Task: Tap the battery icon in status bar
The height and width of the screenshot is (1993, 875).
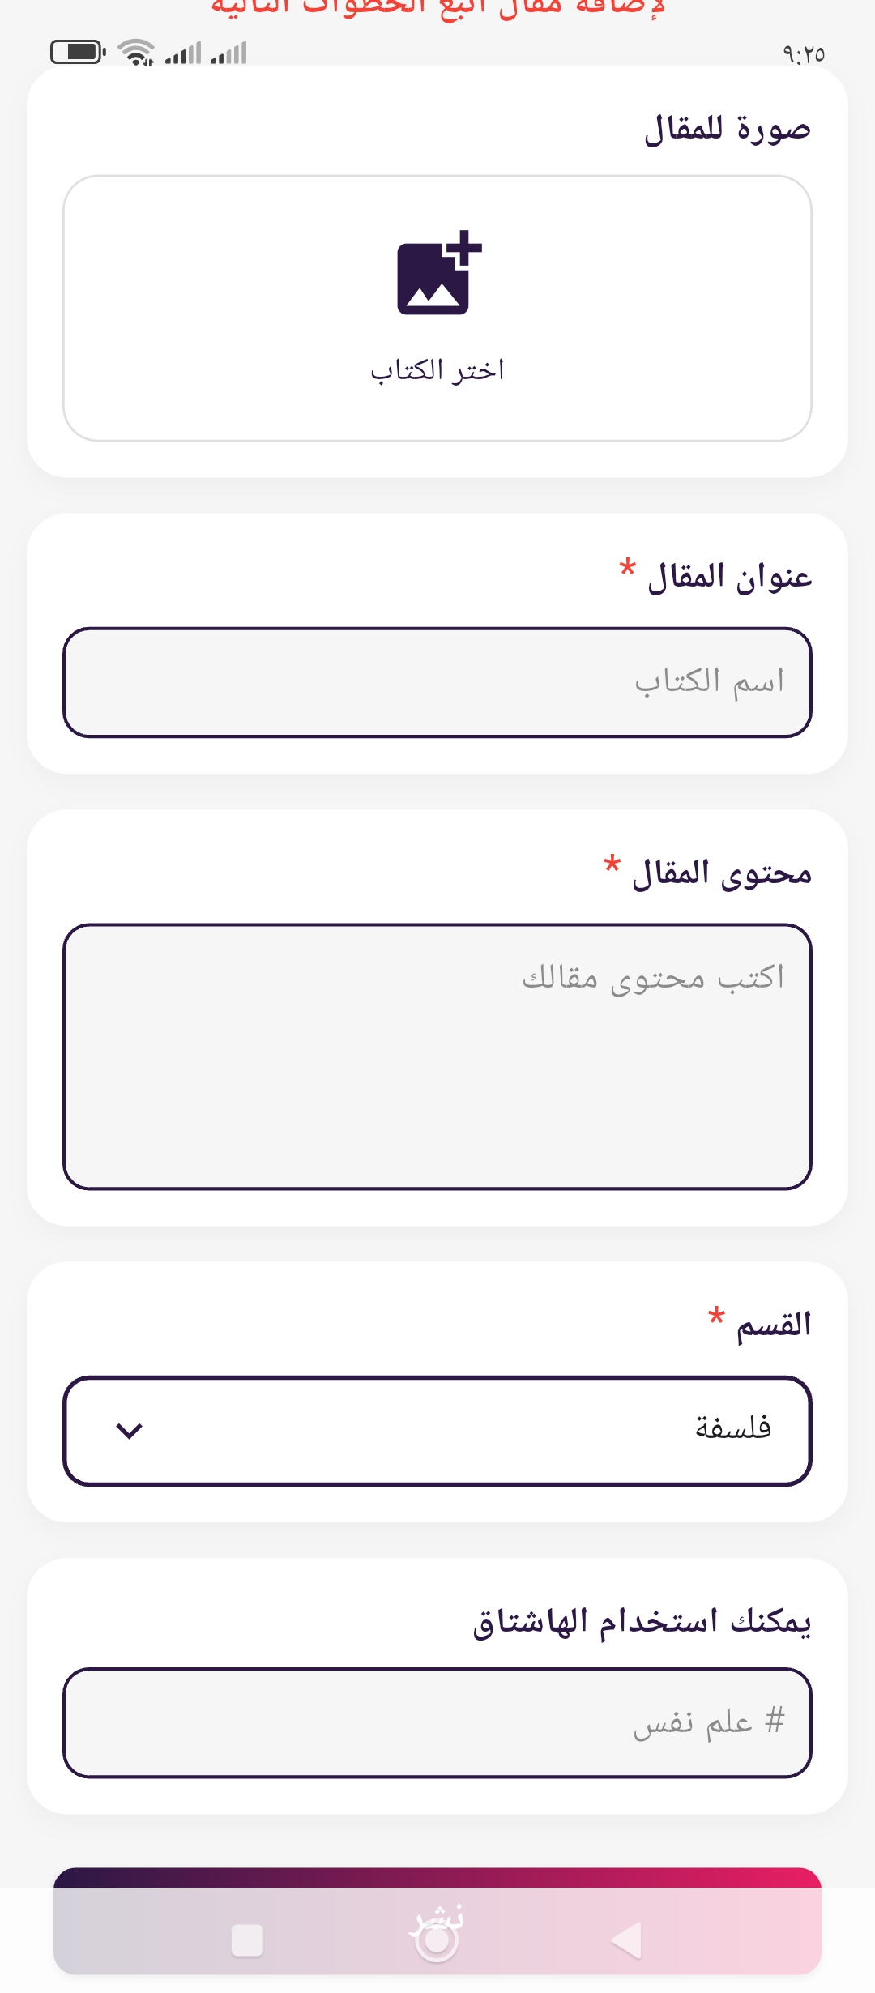Action: click(78, 53)
